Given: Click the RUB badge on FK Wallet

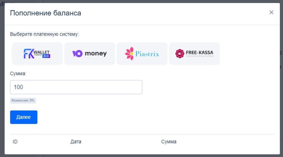Looking at the screenshot, I should 46,56.
